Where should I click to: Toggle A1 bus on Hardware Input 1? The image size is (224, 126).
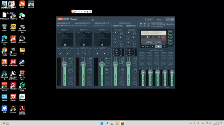click(x=71, y=59)
